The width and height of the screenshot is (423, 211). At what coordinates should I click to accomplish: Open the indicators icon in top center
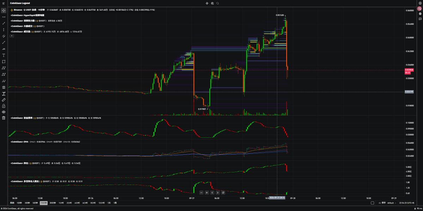(x=207, y=3)
